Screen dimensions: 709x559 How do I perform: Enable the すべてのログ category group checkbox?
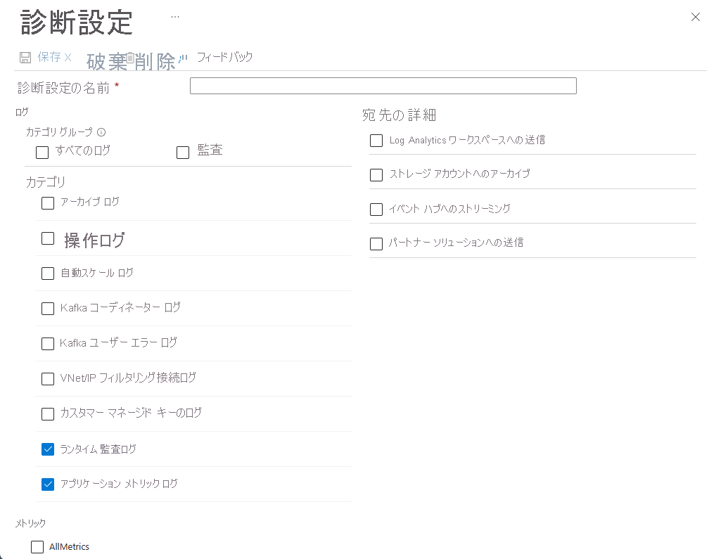42,152
